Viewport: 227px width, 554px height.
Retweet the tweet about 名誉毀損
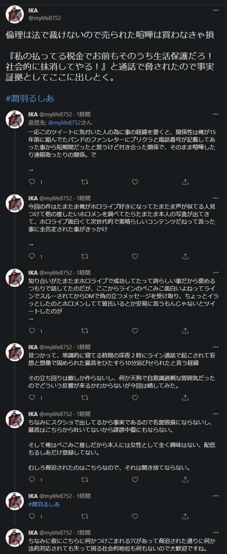point(85,480)
